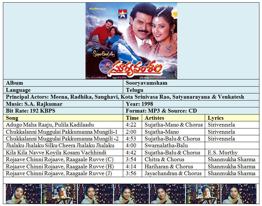Screen dimensions: 262x206
Task: Click the duration "4:53"
Action: click(x=131, y=139)
